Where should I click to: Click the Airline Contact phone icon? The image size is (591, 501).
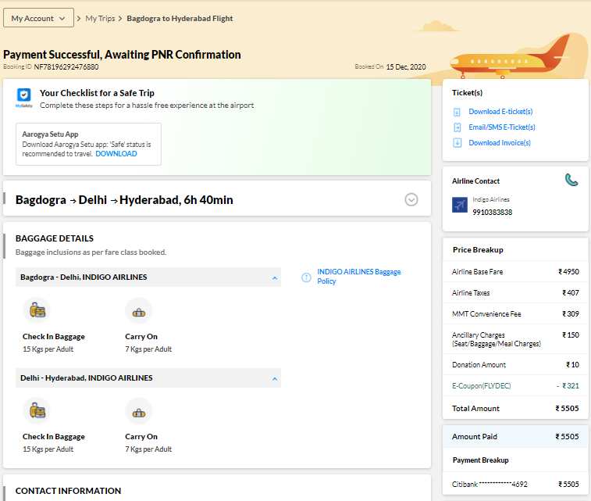point(571,180)
